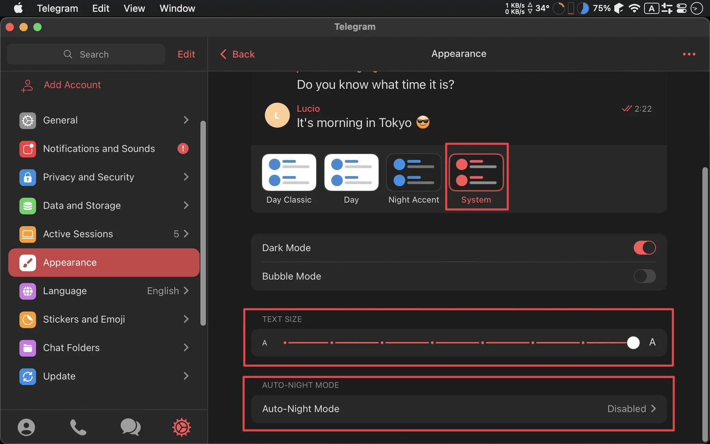Open Calls tab phone icon
The height and width of the screenshot is (444, 710).
78,427
